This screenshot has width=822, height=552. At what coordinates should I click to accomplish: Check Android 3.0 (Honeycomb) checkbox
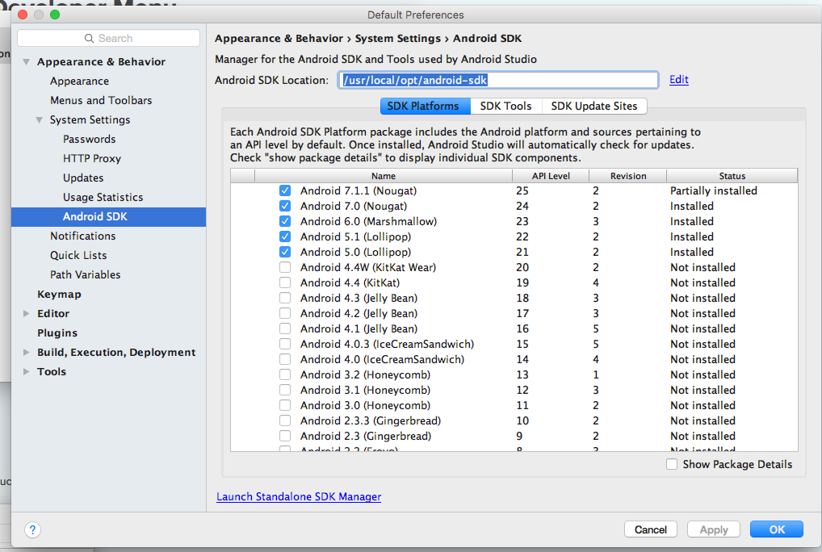click(x=285, y=405)
